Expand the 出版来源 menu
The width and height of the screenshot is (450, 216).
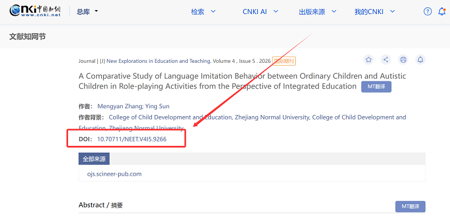(317, 12)
